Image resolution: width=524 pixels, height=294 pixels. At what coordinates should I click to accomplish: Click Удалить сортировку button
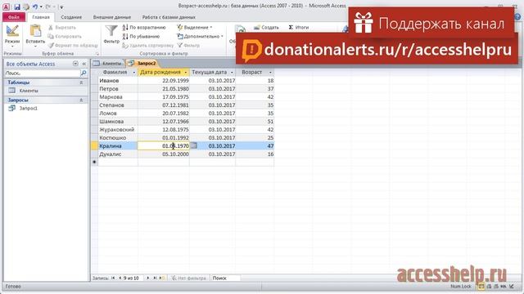147,46
